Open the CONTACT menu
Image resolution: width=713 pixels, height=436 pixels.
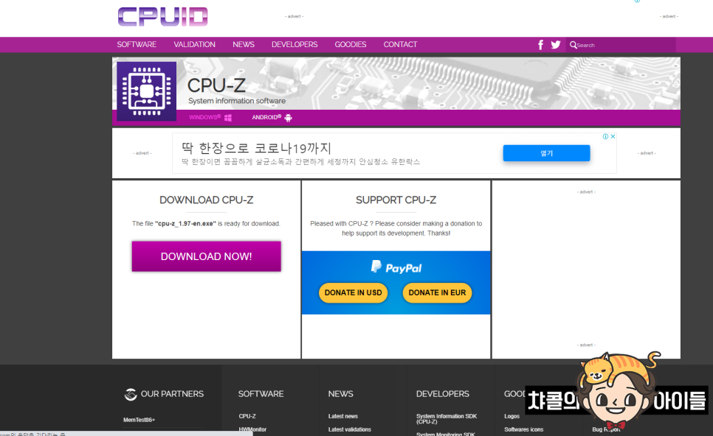coord(400,44)
